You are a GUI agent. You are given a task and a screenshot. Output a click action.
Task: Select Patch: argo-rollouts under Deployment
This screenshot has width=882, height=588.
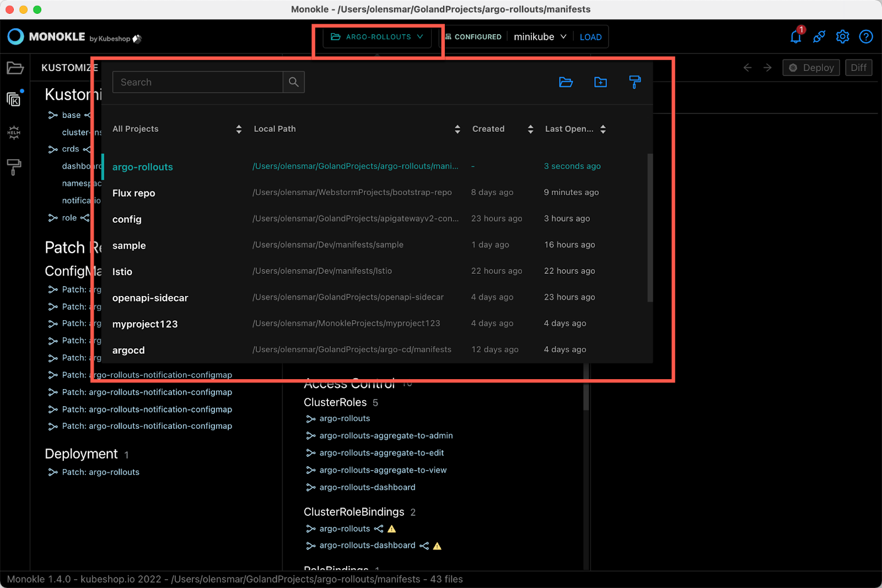[100, 472]
